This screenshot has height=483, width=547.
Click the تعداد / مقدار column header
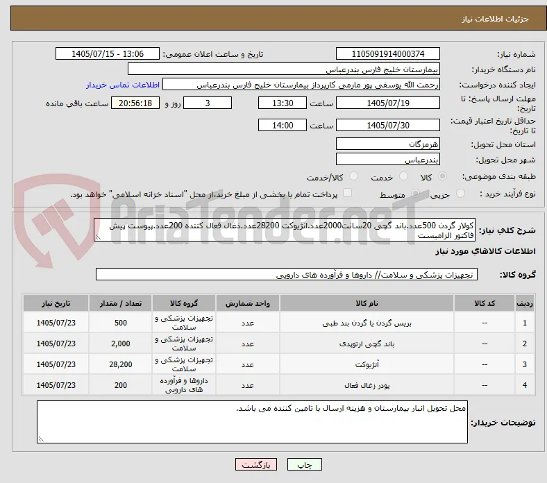120,303
